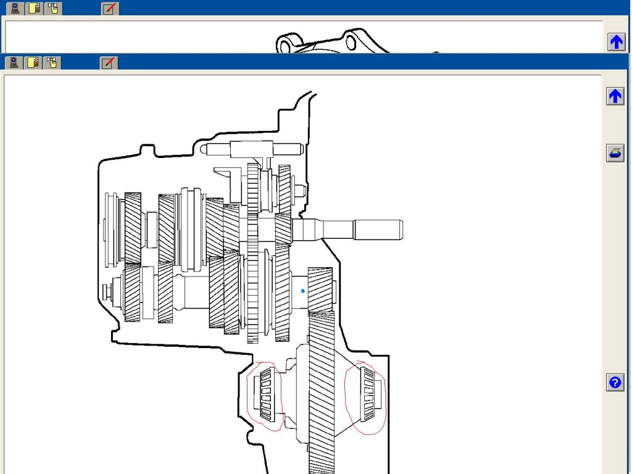The height and width of the screenshot is (474, 632).
Task: Activate the red pencil icon in the back window toolbar
Action: click(x=110, y=8)
